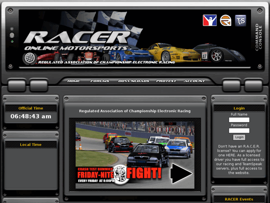Click the checkered wreath emblem in banner

(30, 58)
